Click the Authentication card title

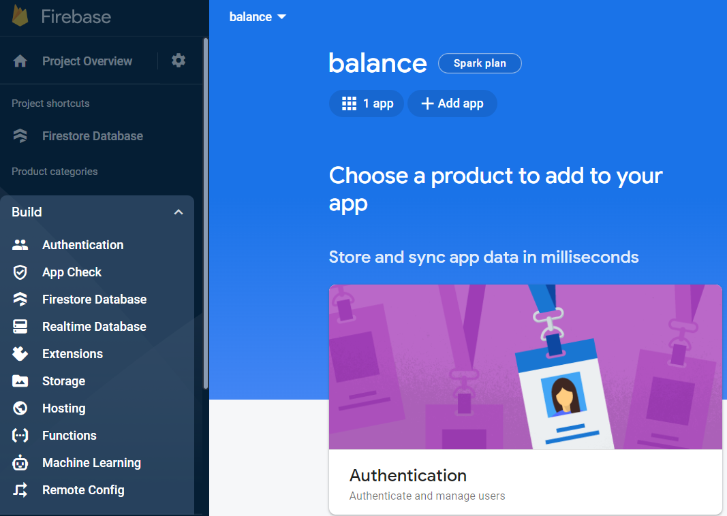click(x=408, y=475)
